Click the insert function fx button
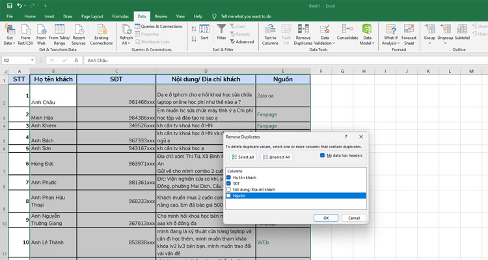This screenshot has width=488, height=260. click(76, 60)
